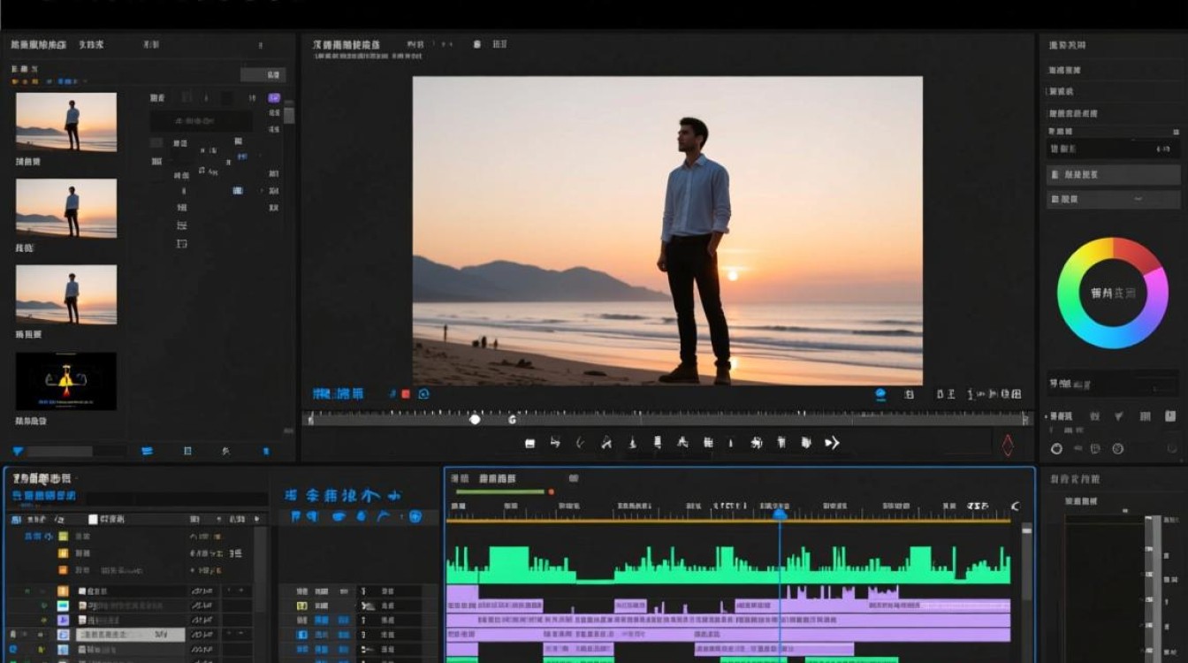Click the red diamond marker icon beside the transport bar
Viewport: 1188px width, 663px height.
click(x=1008, y=445)
